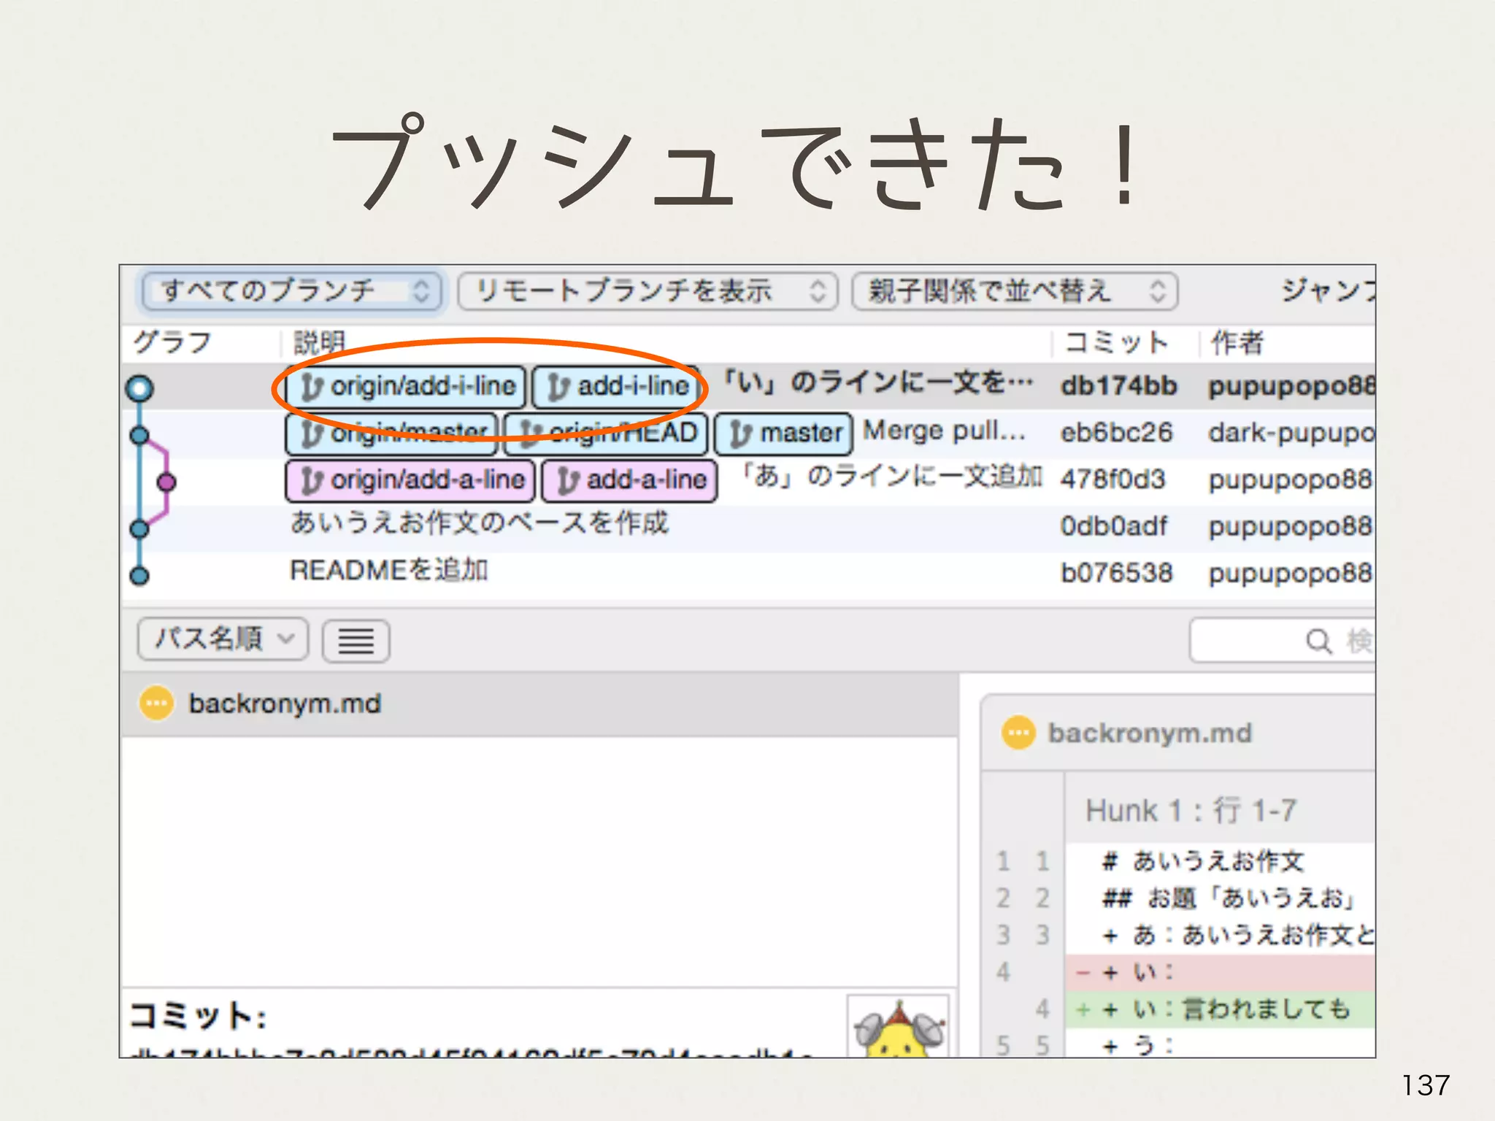The height and width of the screenshot is (1121, 1495).
Task: Click modified status icon beside backronym.md in list
Action: [155, 704]
